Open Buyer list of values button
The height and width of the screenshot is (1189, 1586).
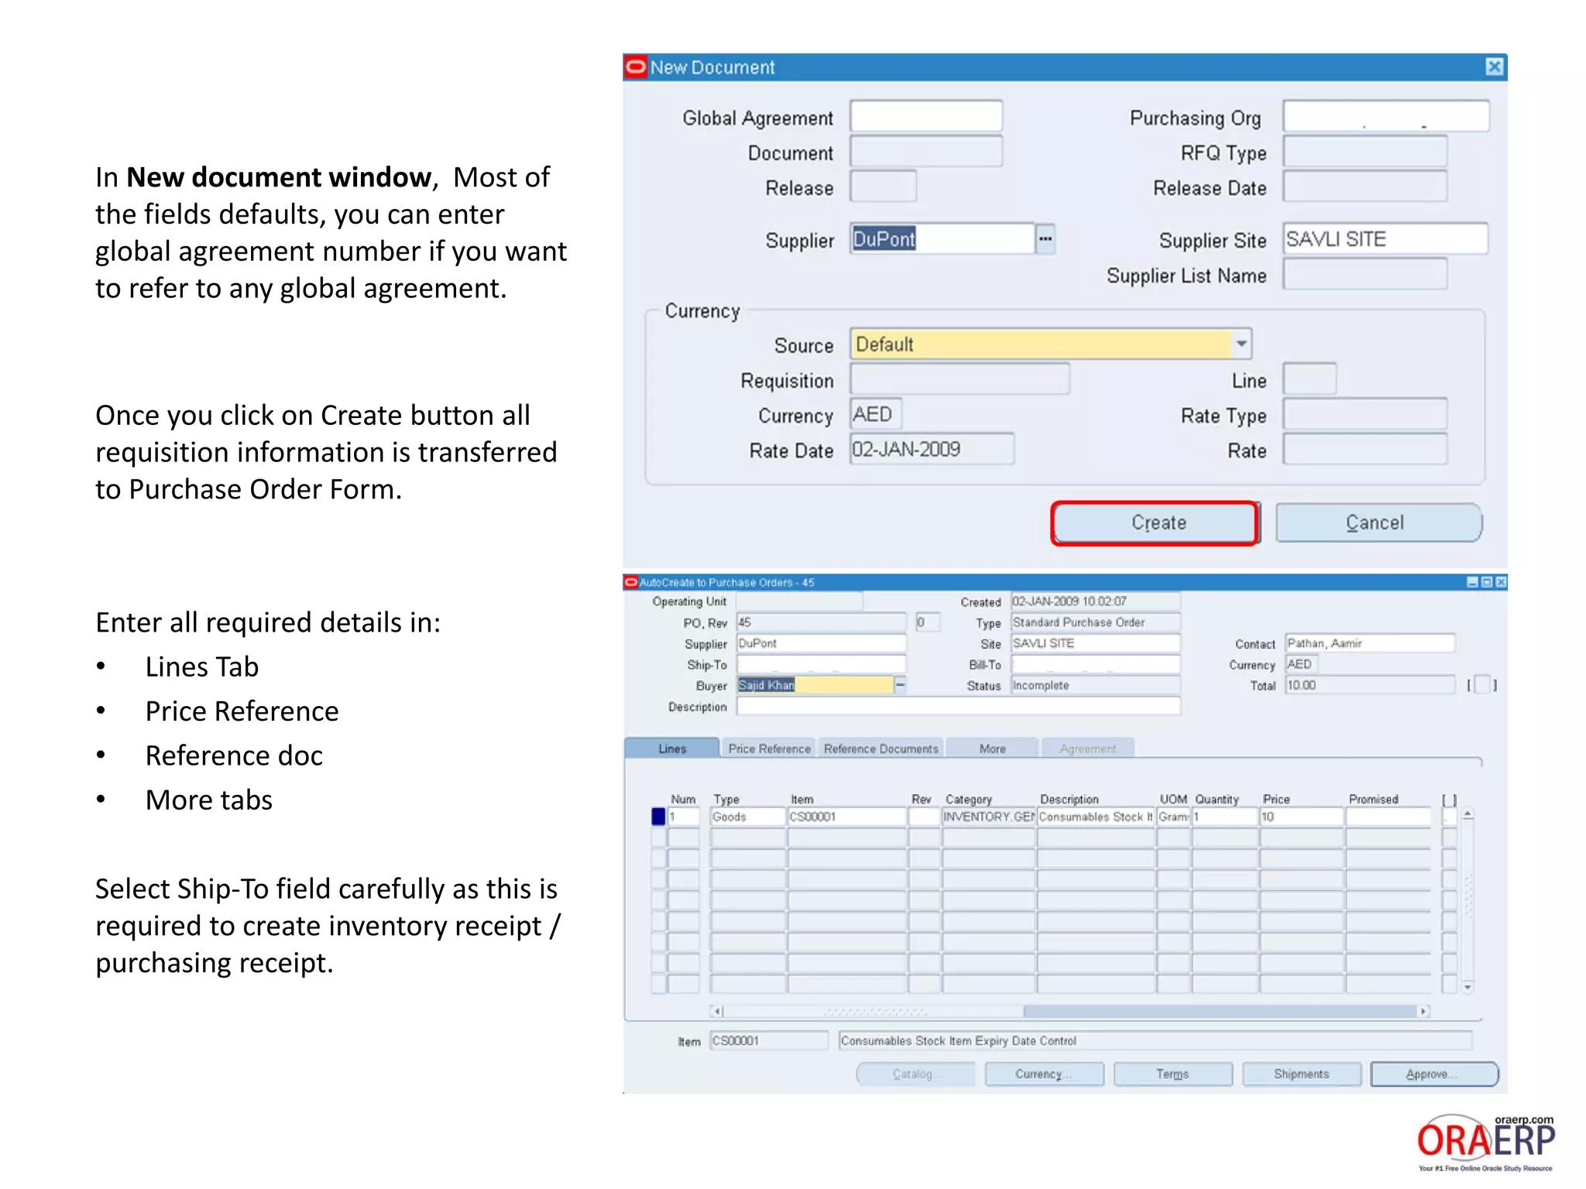click(x=900, y=685)
